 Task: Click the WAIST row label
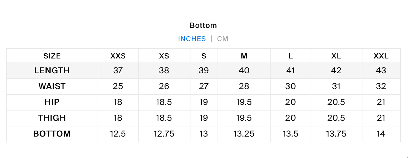(x=52, y=86)
